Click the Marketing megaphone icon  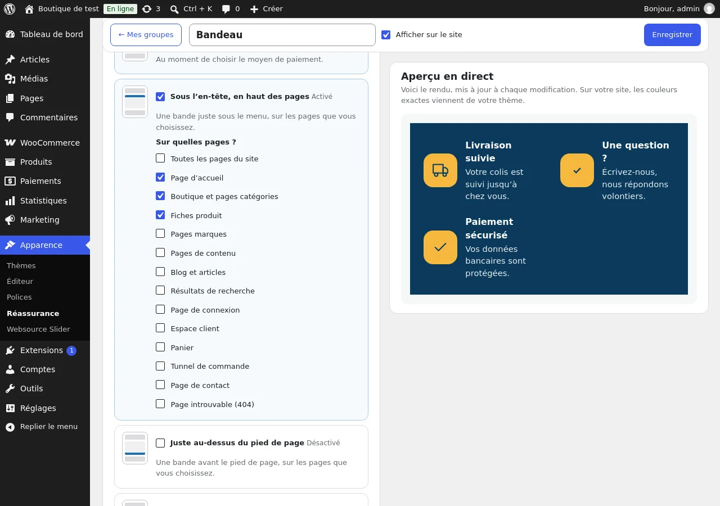(x=10, y=220)
